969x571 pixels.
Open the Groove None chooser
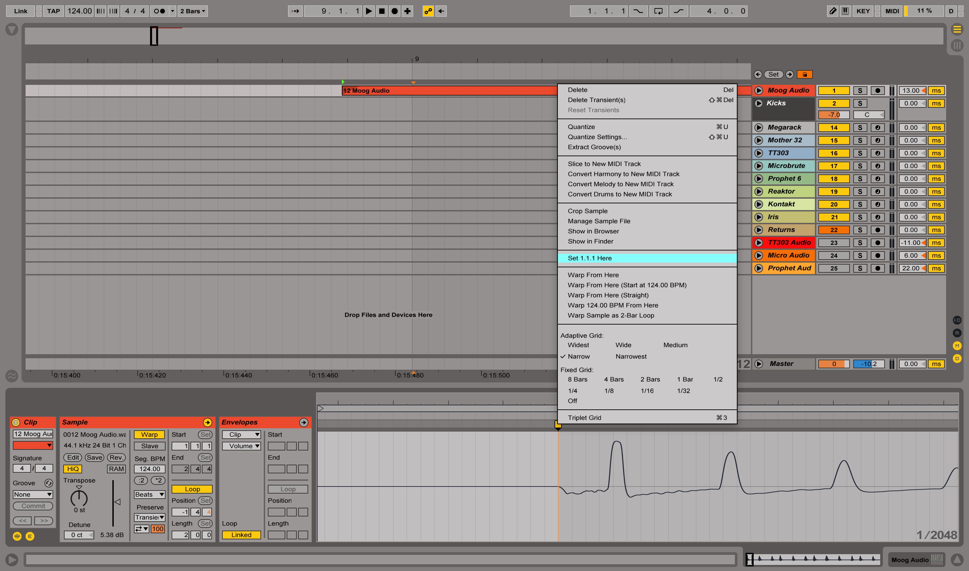point(33,495)
